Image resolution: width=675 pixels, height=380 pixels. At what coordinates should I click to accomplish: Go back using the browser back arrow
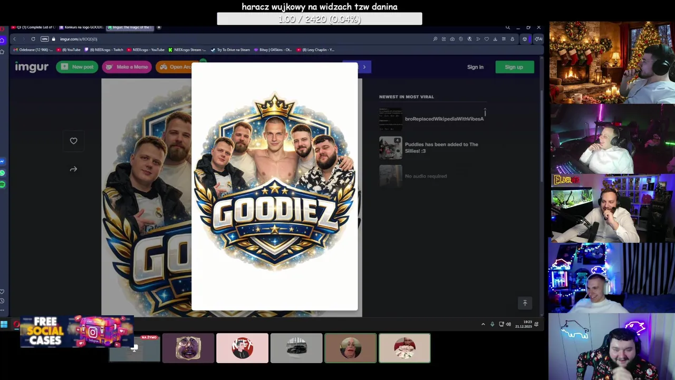click(x=14, y=39)
